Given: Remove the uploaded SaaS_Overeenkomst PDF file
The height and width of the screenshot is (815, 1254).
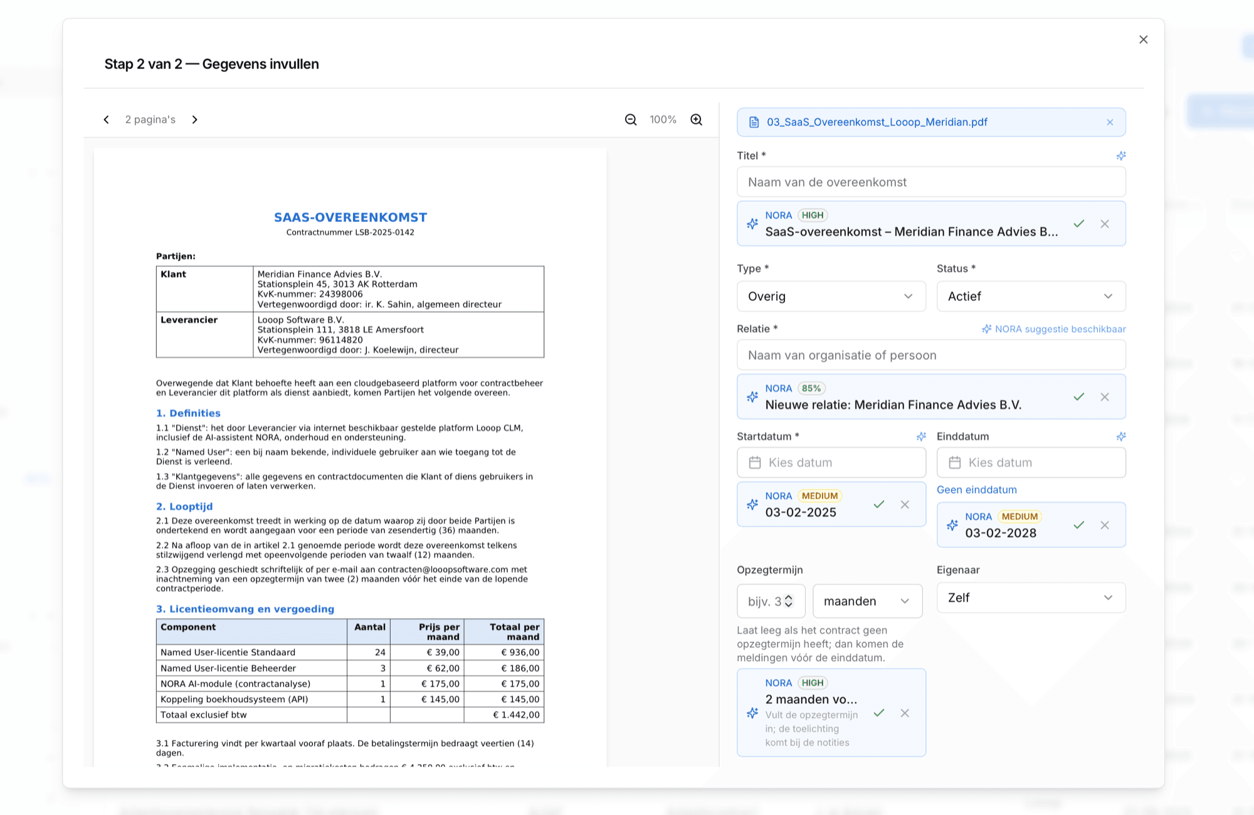Looking at the screenshot, I should [1110, 122].
